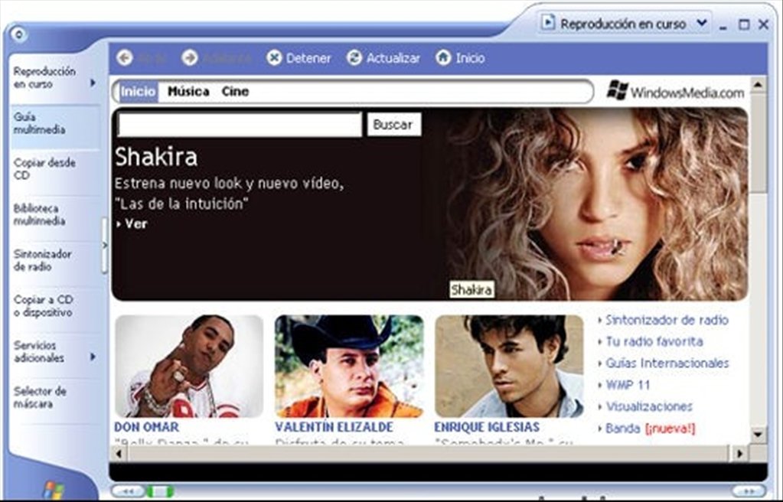Open the Sintonizador de radio link in the page list
Viewport: 783px width, 502px height.
(667, 320)
